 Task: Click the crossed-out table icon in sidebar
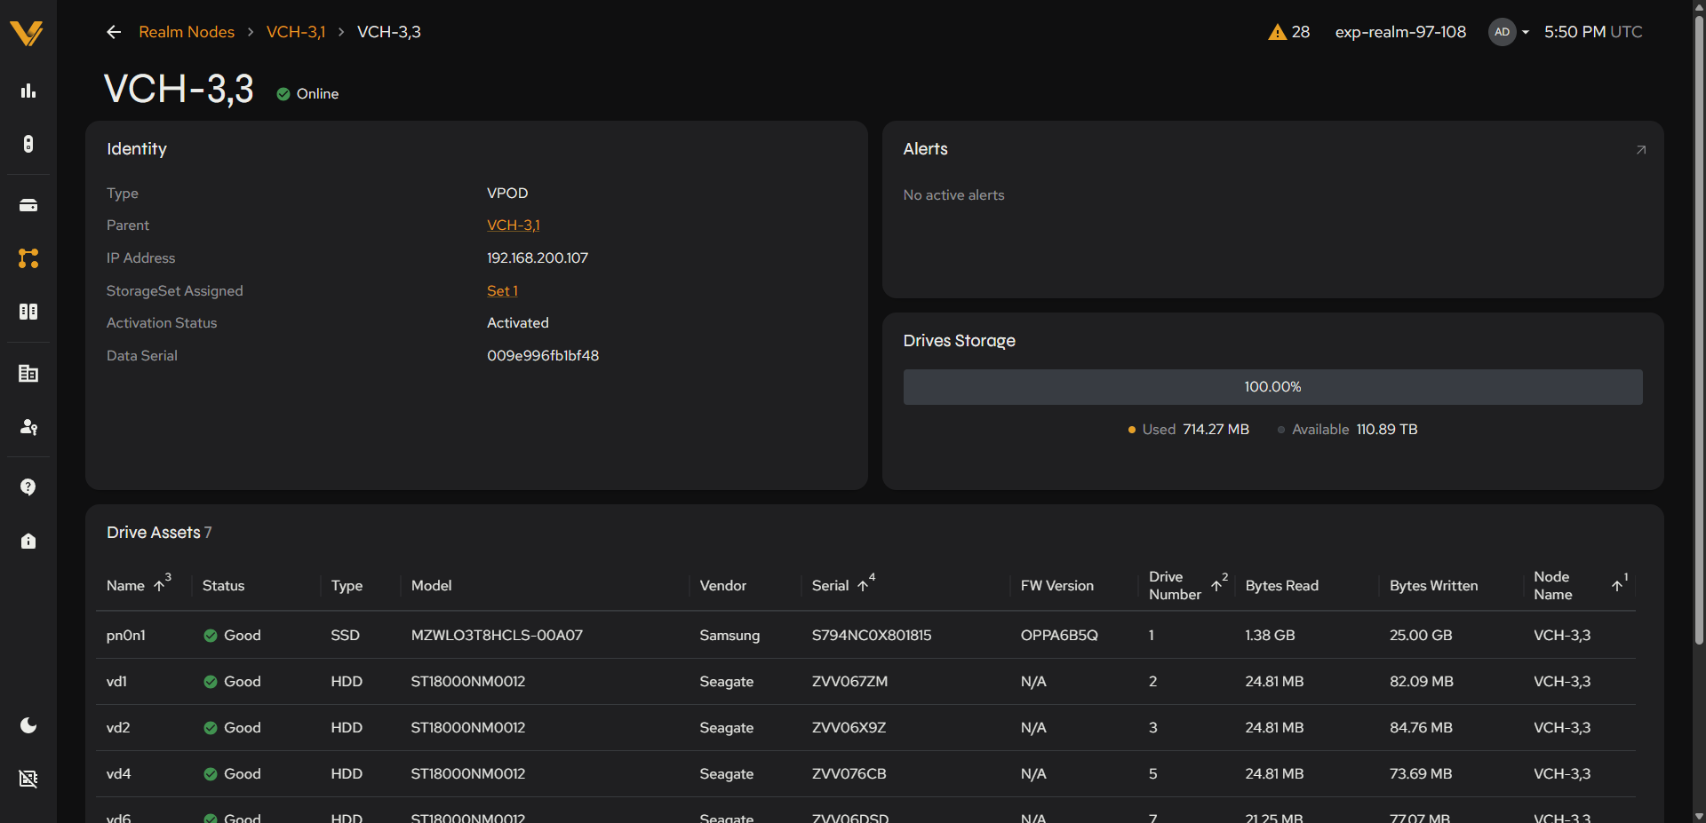(x=28, y=779)
